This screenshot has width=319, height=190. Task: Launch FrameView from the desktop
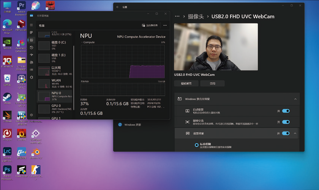pyautogui.click(x=21, y=171)
